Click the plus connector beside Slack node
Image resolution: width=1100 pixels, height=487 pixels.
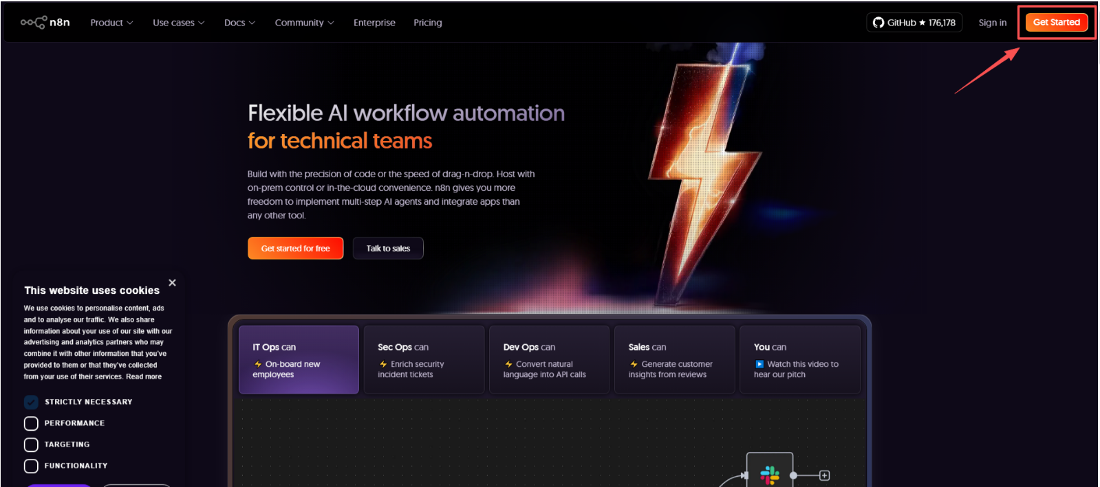pos(824,475)
